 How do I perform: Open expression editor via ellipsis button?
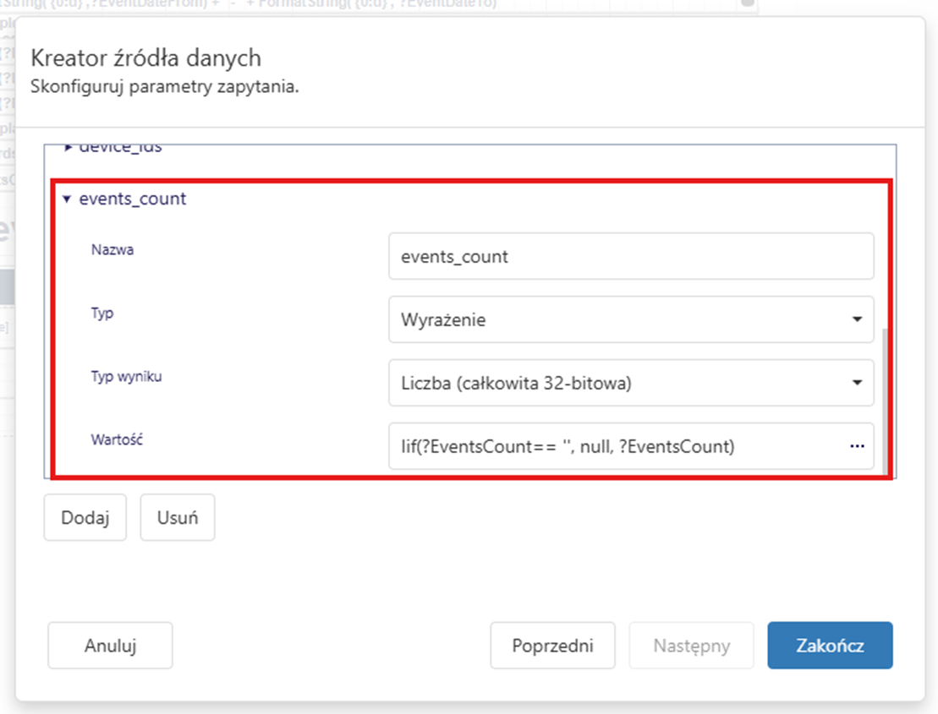[x=857, y=446]
